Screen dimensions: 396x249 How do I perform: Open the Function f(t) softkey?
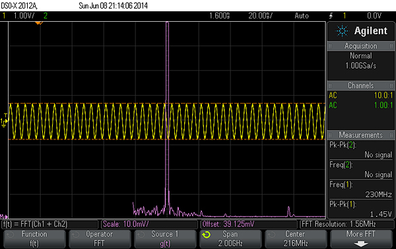[34, 239]
